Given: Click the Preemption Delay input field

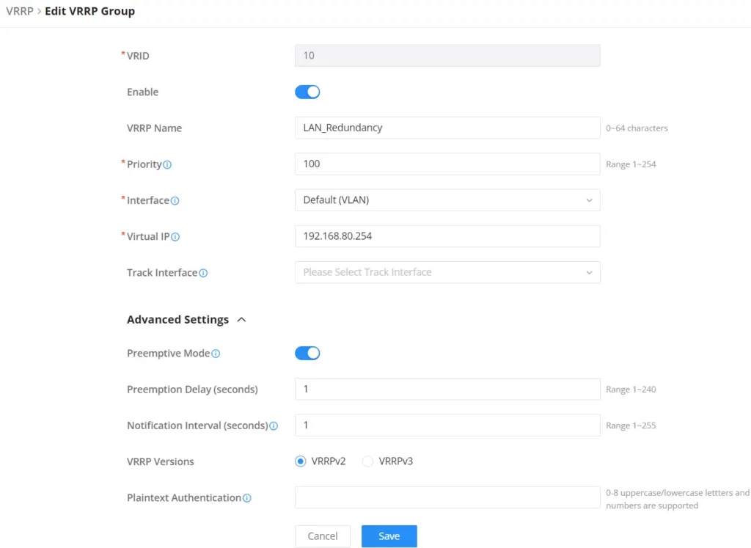Looking at the screenshot, I should coord(447,389).
